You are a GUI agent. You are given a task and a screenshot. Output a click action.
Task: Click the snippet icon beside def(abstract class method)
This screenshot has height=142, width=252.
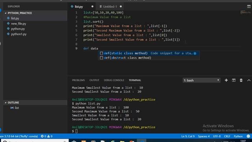(101, 58)
